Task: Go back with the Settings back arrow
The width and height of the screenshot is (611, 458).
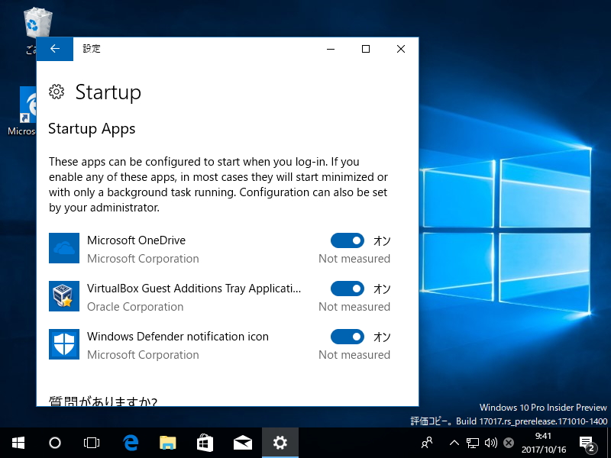Action: [x=55, y=49]
